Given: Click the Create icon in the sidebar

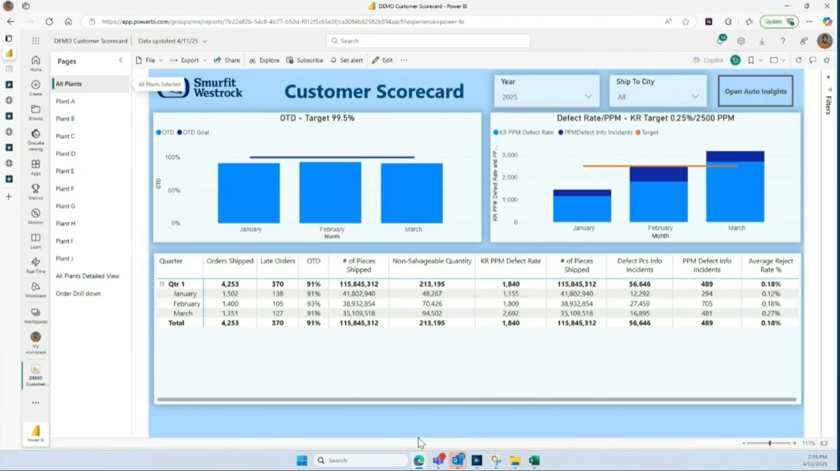Looking at the screenshot, I should (35, 88).
